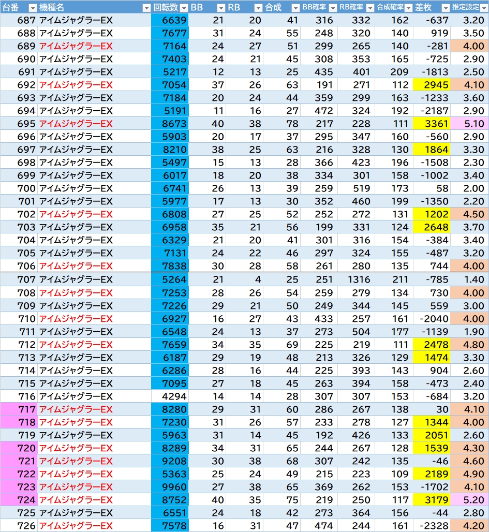Image resolution: width=489 pixels, height=532 pixels.
Task: Select yellow 差枚 cell 1202
Action: point(432,214)
